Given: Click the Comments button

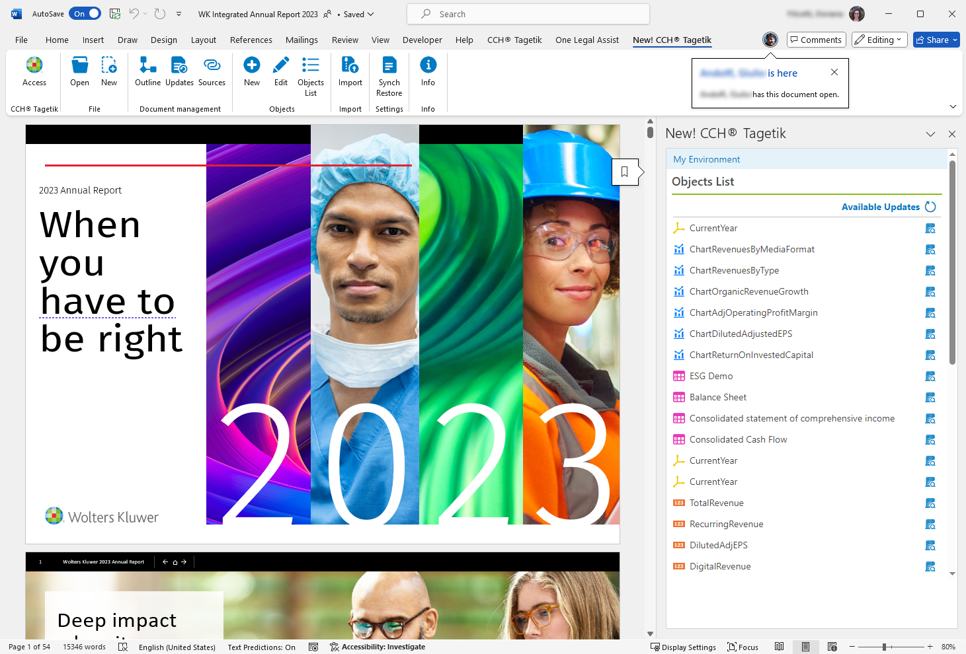Looking at the screenshot, I should [816, 40].
